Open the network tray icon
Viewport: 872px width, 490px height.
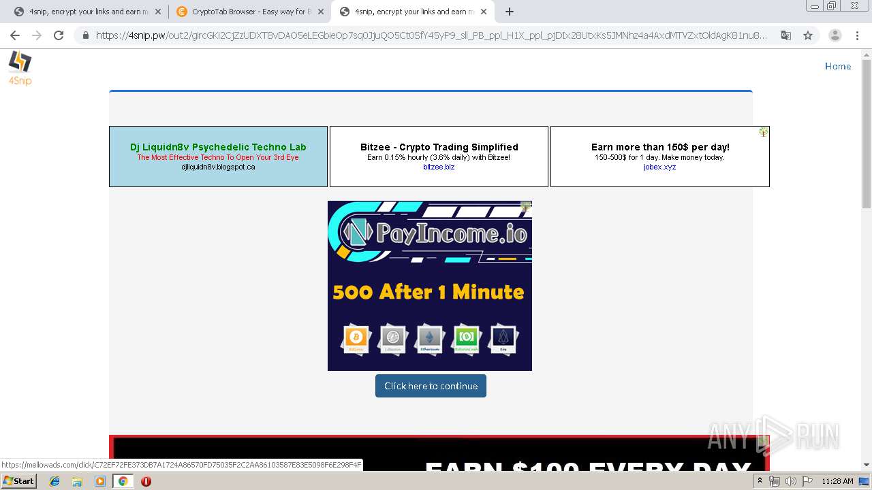point(775,481)
